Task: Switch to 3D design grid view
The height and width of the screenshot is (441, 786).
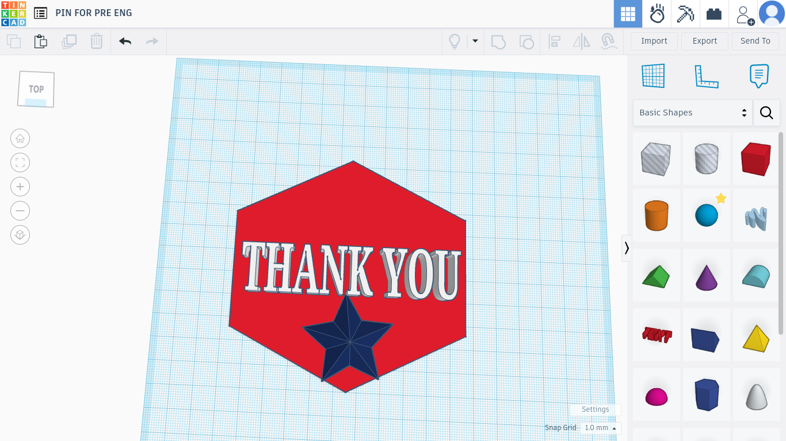Action: 628,14
